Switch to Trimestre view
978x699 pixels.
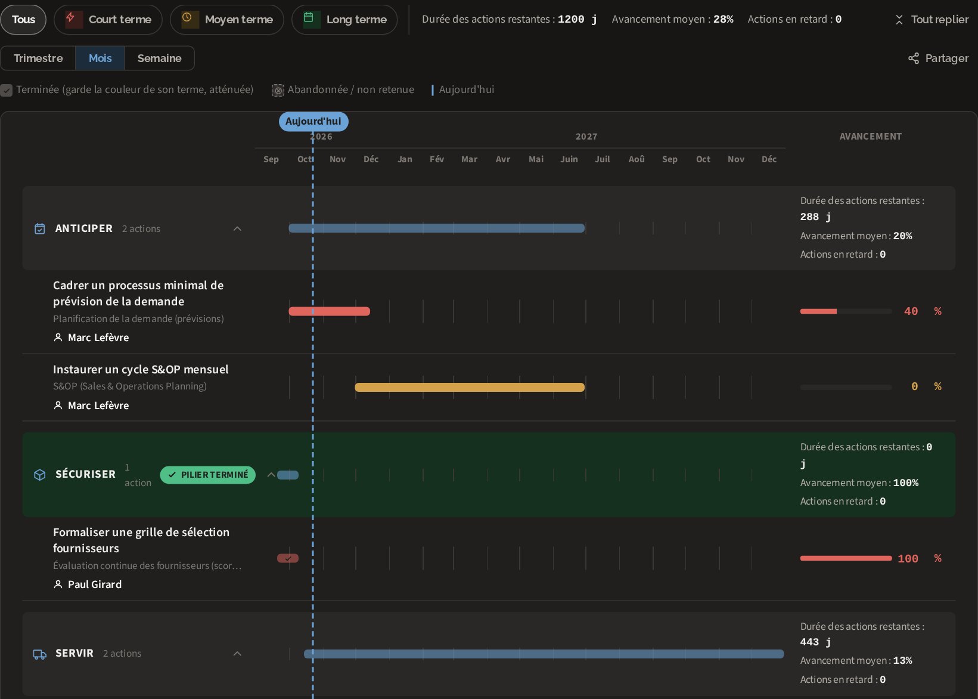point(38,58)
